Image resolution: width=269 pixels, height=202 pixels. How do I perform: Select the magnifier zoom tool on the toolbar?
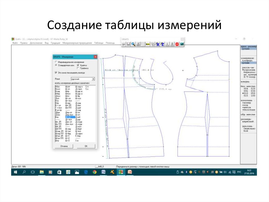pyautogui.click(x=133, y=43)
